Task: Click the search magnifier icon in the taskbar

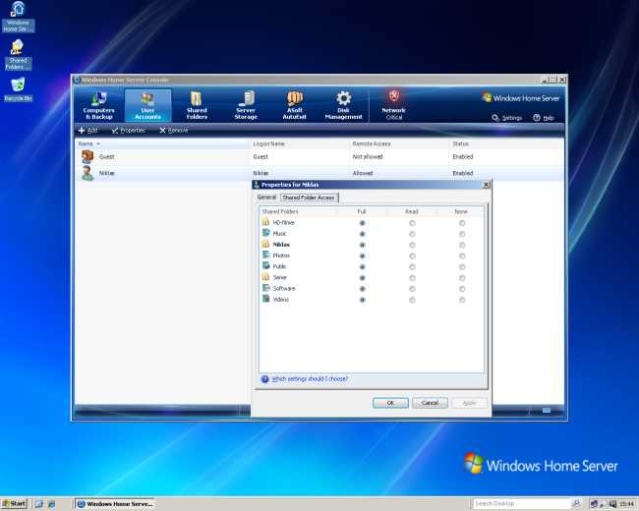Action: click(576, 504)
